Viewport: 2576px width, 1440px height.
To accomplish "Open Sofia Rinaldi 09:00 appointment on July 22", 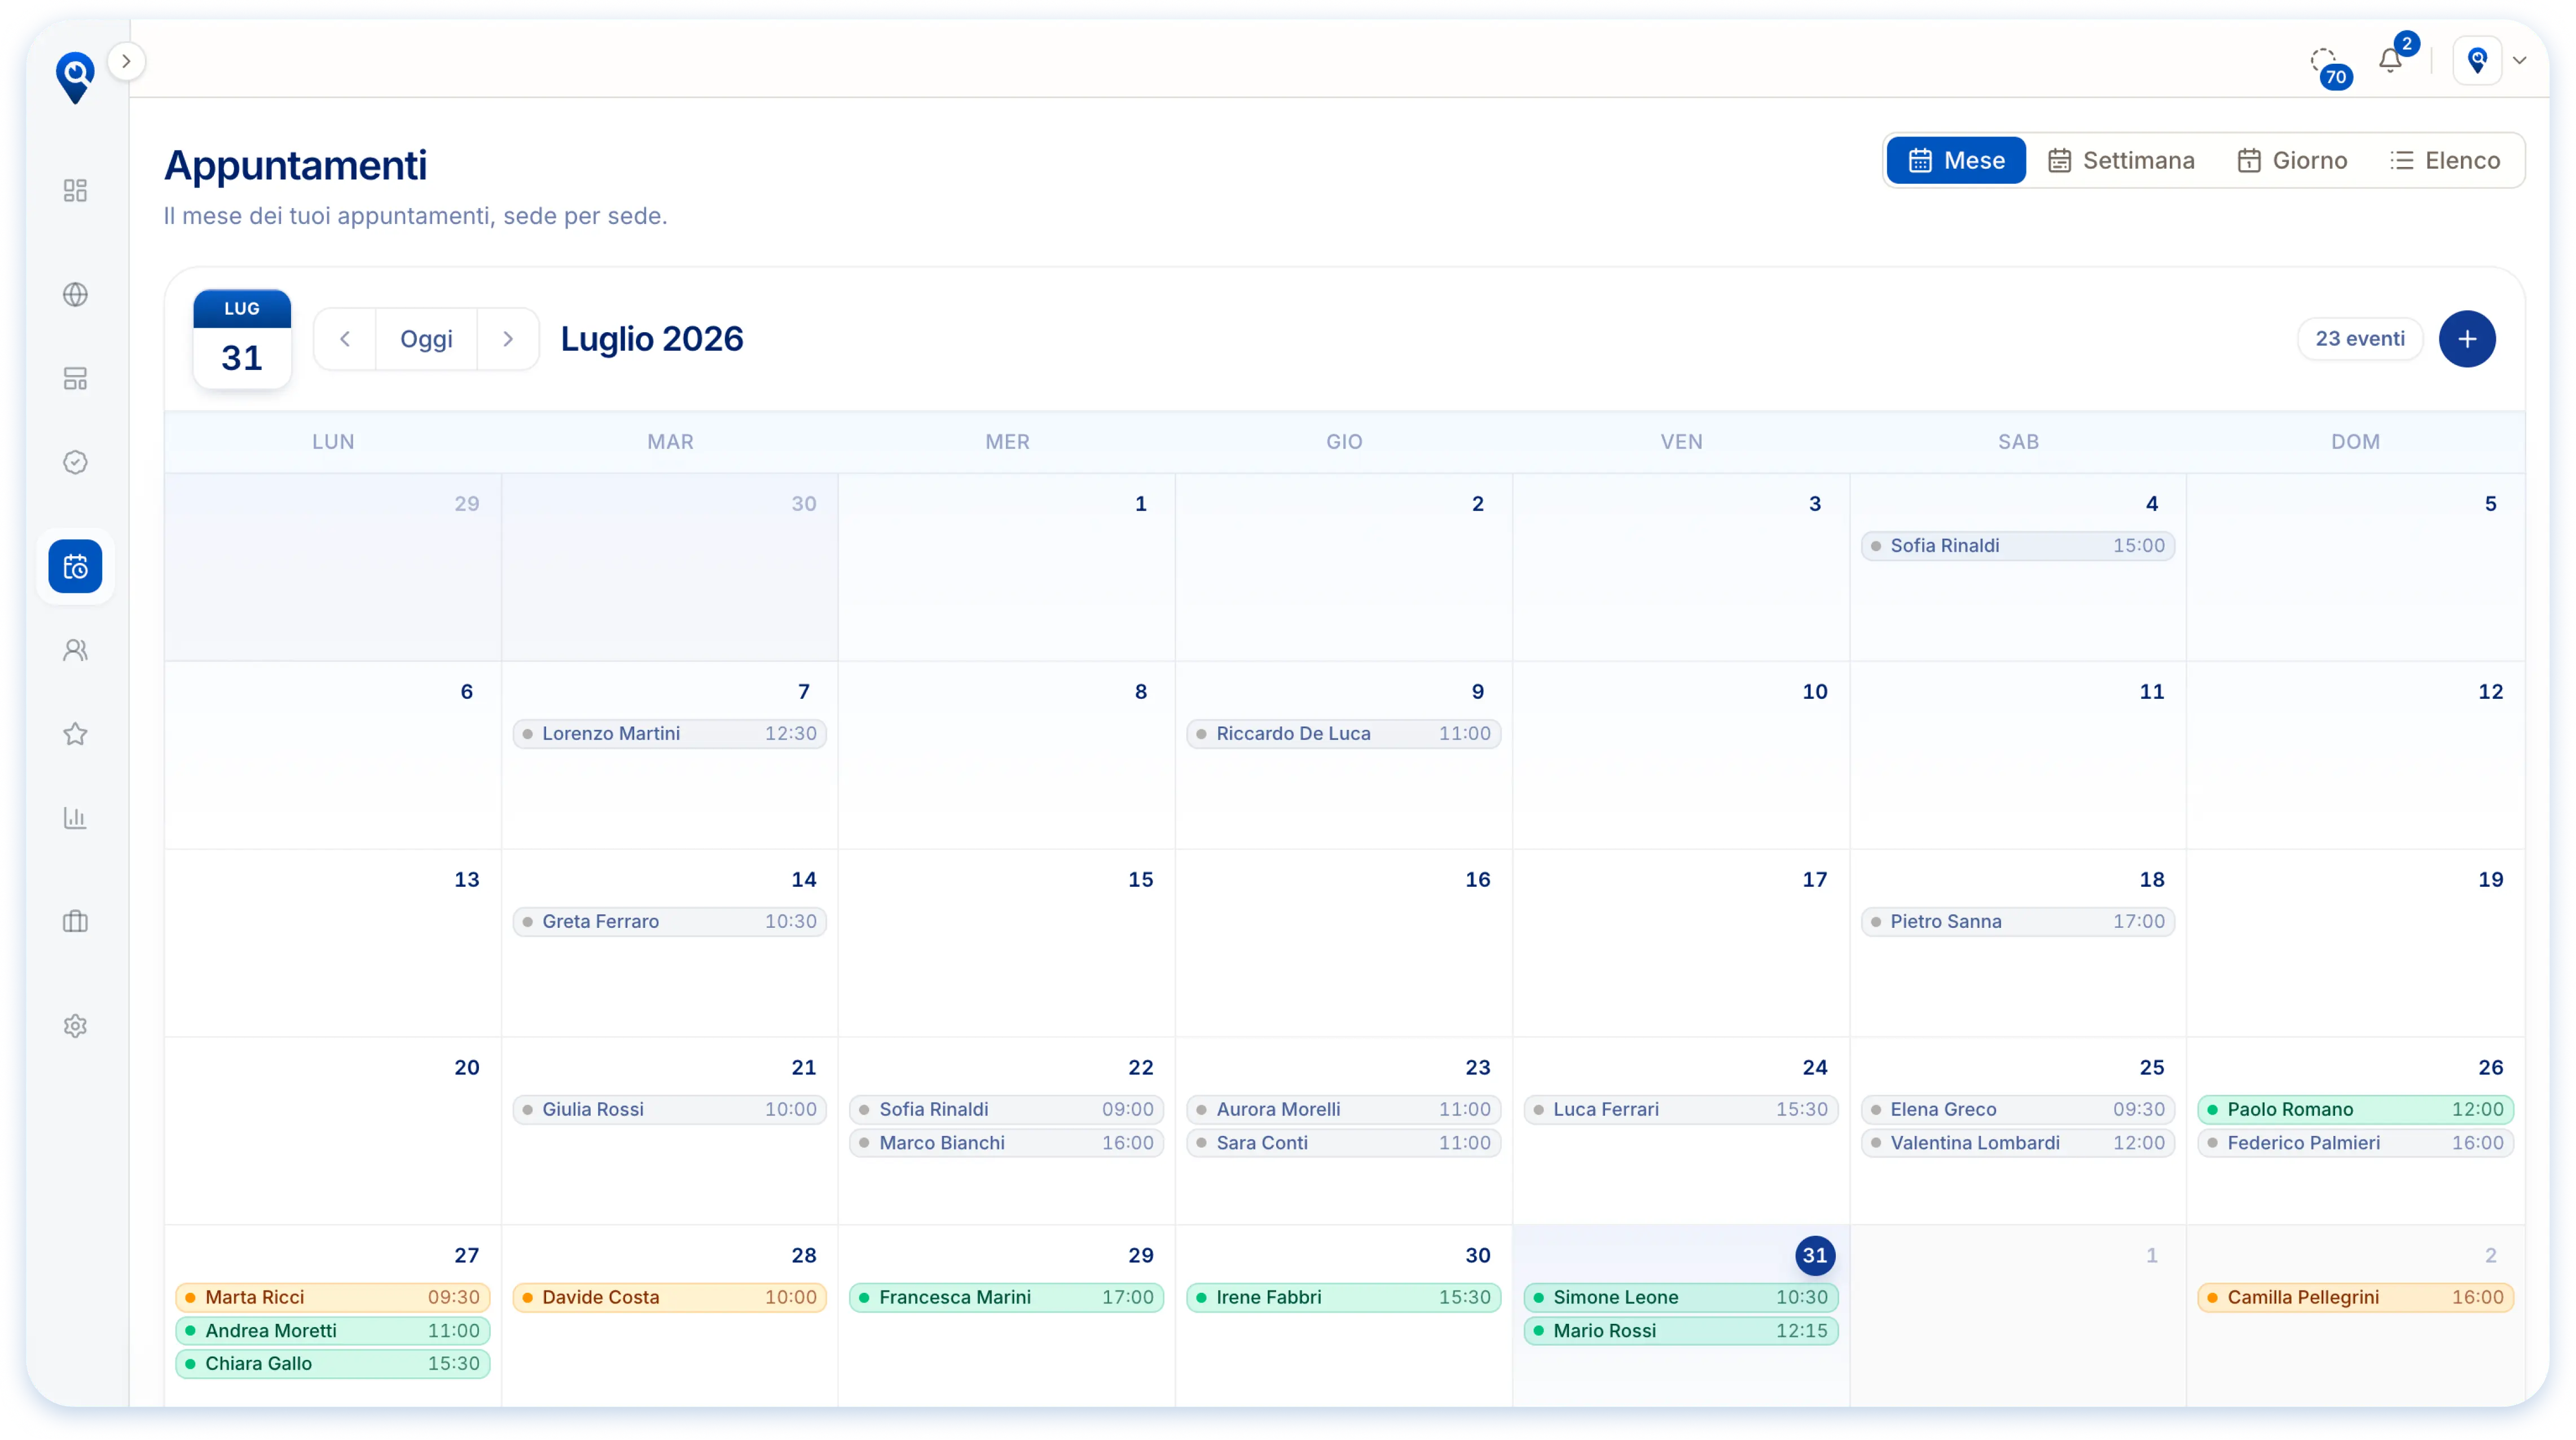I will coord(1007,1110).
